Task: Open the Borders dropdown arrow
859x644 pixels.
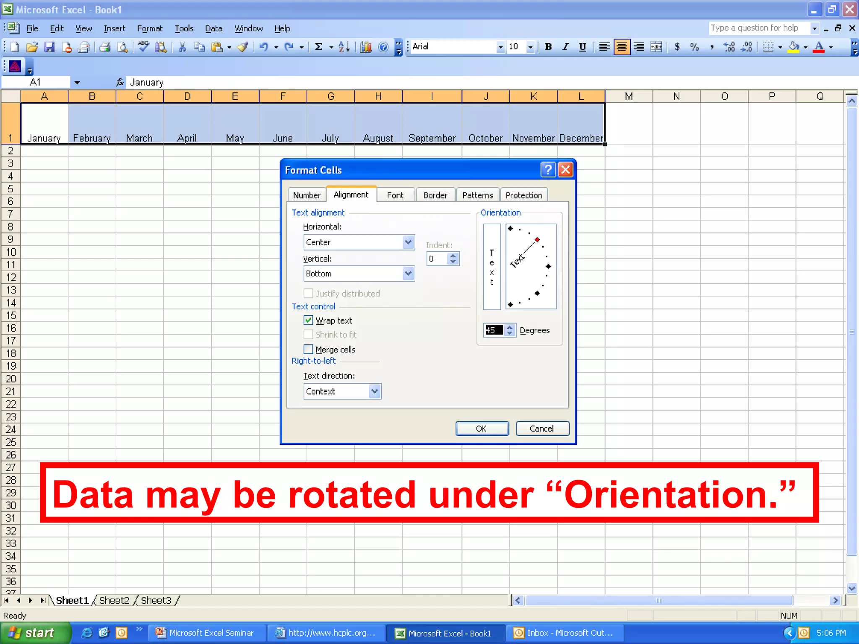Action: pos(780,47)
